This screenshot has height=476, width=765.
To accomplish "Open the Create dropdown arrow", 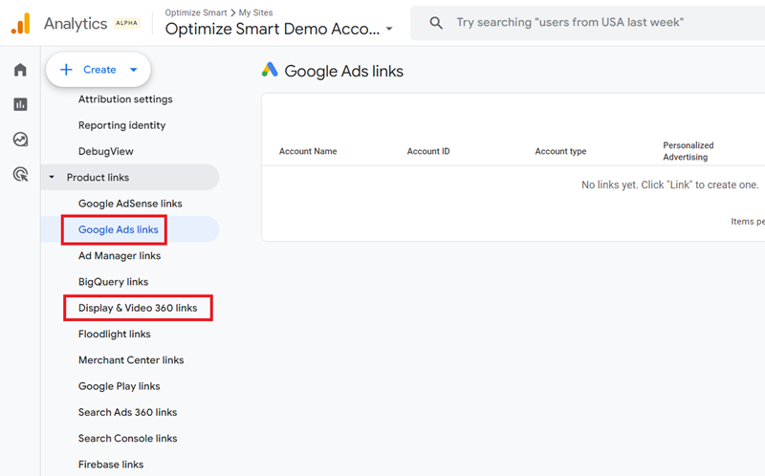I will click(x=133, y=70).
